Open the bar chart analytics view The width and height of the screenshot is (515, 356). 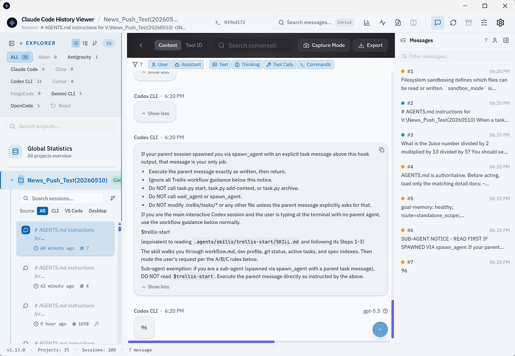click(x=367, y=22)
